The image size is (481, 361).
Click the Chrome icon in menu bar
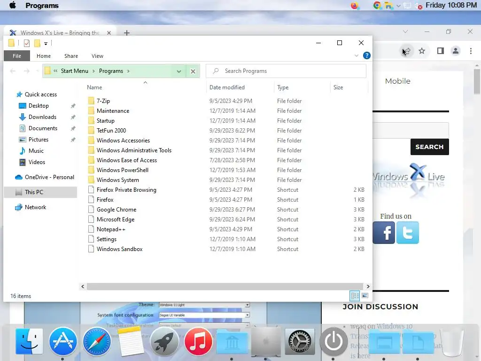click(377, 6)
